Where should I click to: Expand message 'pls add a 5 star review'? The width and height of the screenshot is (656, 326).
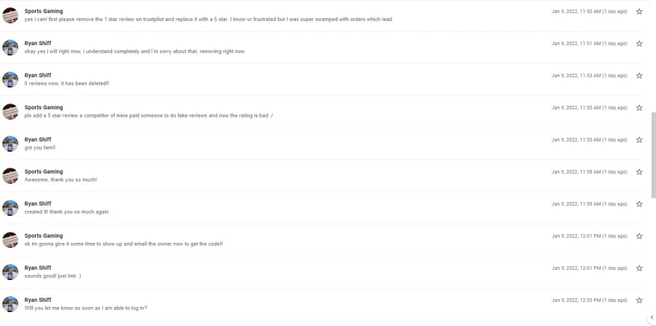(321, 112)
